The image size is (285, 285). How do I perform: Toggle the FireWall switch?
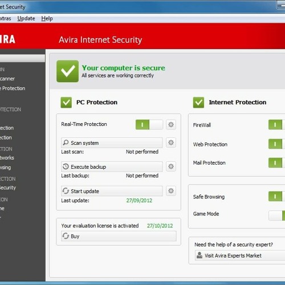point(276,125)
